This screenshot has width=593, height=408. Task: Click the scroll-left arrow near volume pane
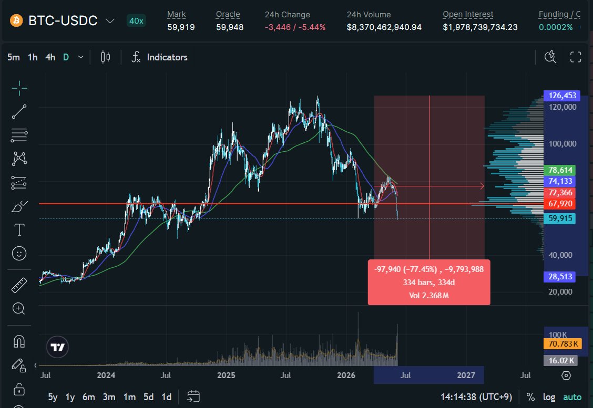(35, 365)
